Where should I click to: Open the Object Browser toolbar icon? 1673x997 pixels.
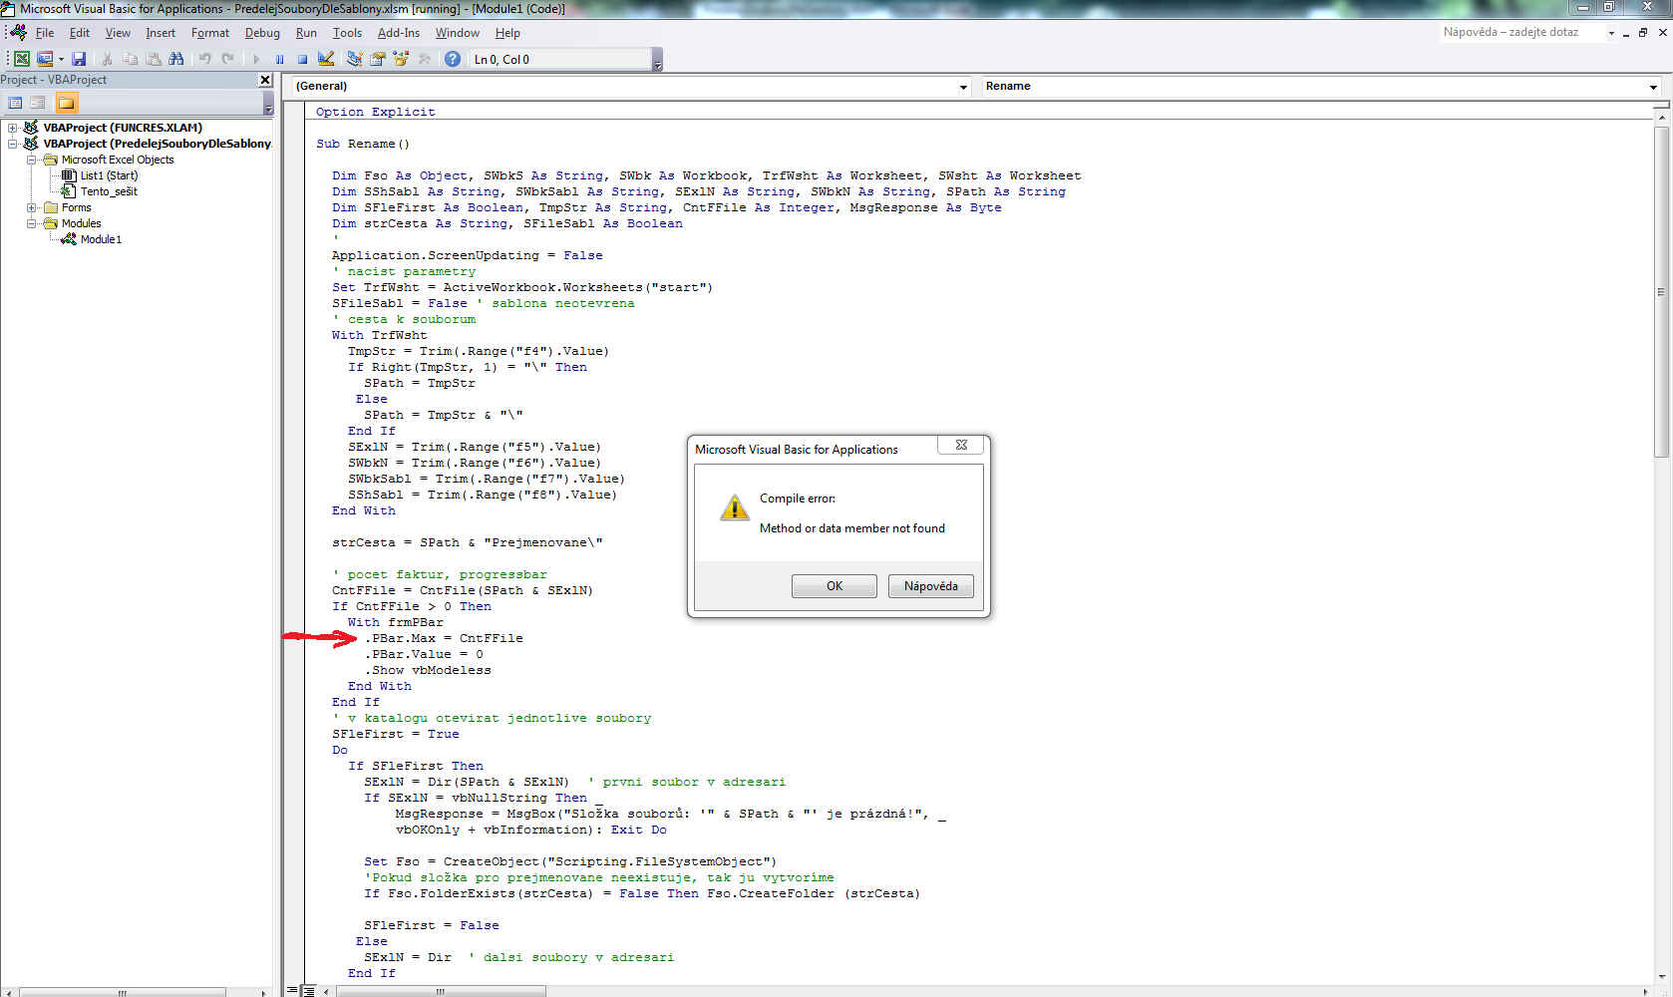401,60
